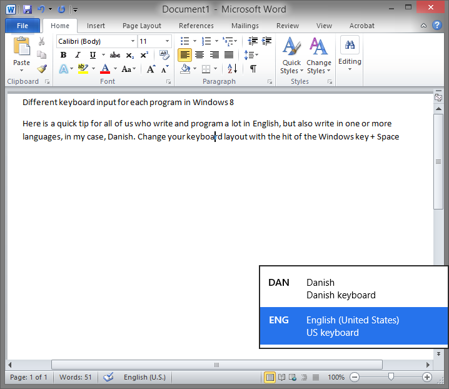The height and width of the screenshot is (389, 449).
Task: Select English (United States) US keyboard
Action: click(354, 326)
